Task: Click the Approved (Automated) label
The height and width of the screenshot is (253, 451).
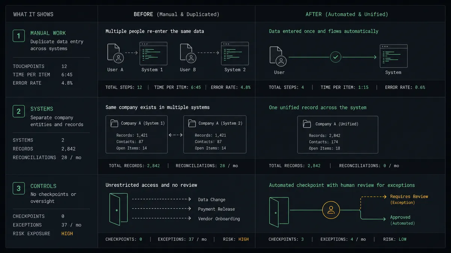Action: pos(402,220)
